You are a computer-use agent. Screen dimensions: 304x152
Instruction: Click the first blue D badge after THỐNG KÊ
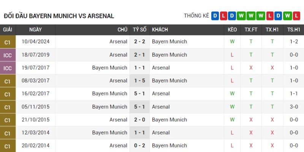(x=215, y=16)
